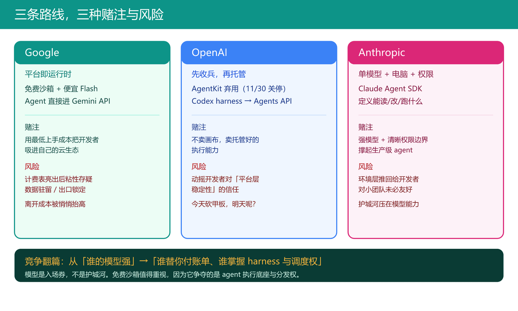
Task: Click the subtitle 单模型 + 电脑 + 权限
Action: tap(396, 74)
